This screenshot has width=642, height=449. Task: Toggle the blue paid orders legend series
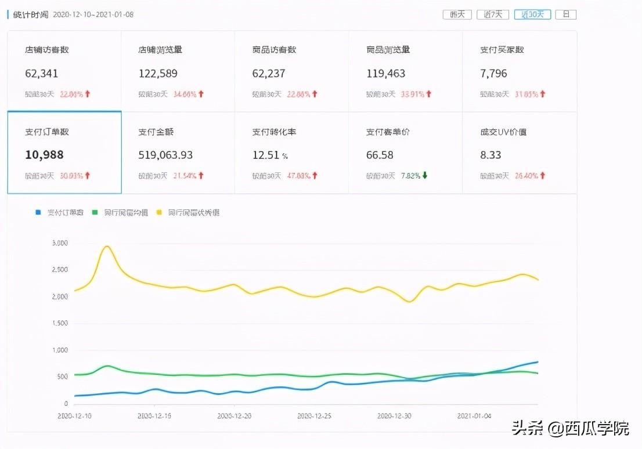pos(59,212)
